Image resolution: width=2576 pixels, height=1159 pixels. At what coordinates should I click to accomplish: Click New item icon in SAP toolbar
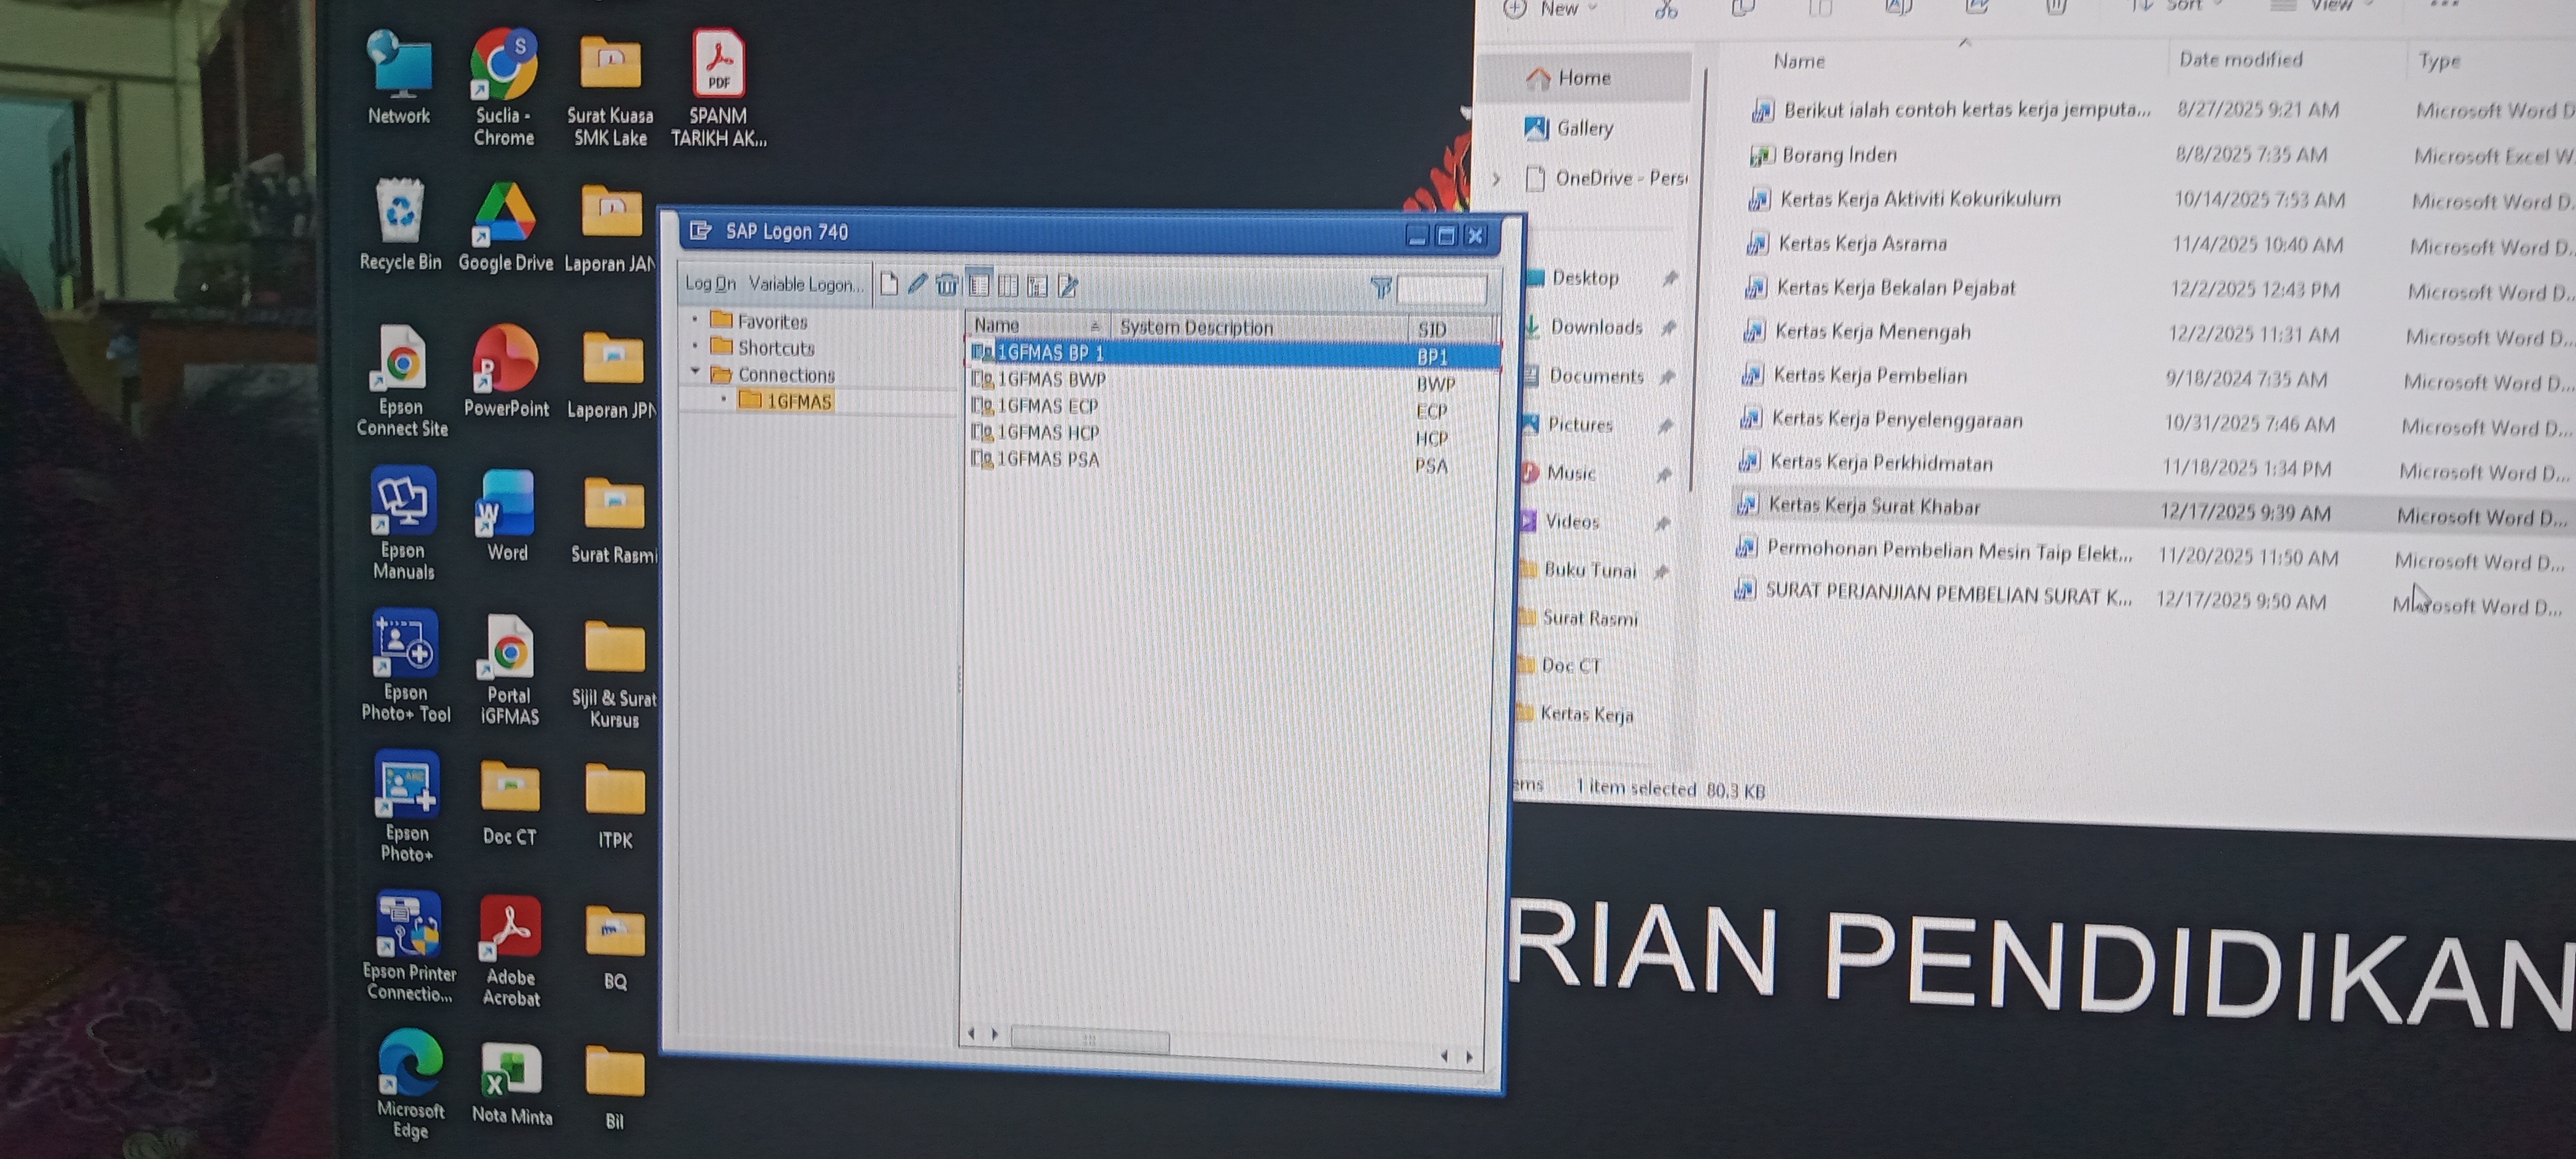(888, 284)
